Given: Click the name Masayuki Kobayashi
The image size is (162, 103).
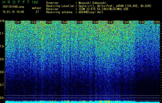Looking at the screenshot, I should [x=92, y=3].
